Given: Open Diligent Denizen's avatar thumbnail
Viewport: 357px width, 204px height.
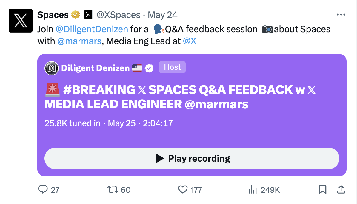Looking at the screenshot, I should [52, 68].
